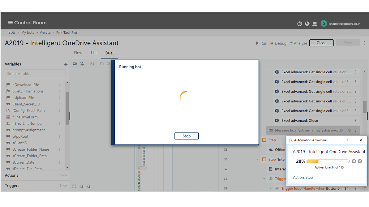Click the Message box action icon
The width and height of the screenshot is (369, 207).
click(271, 130)
